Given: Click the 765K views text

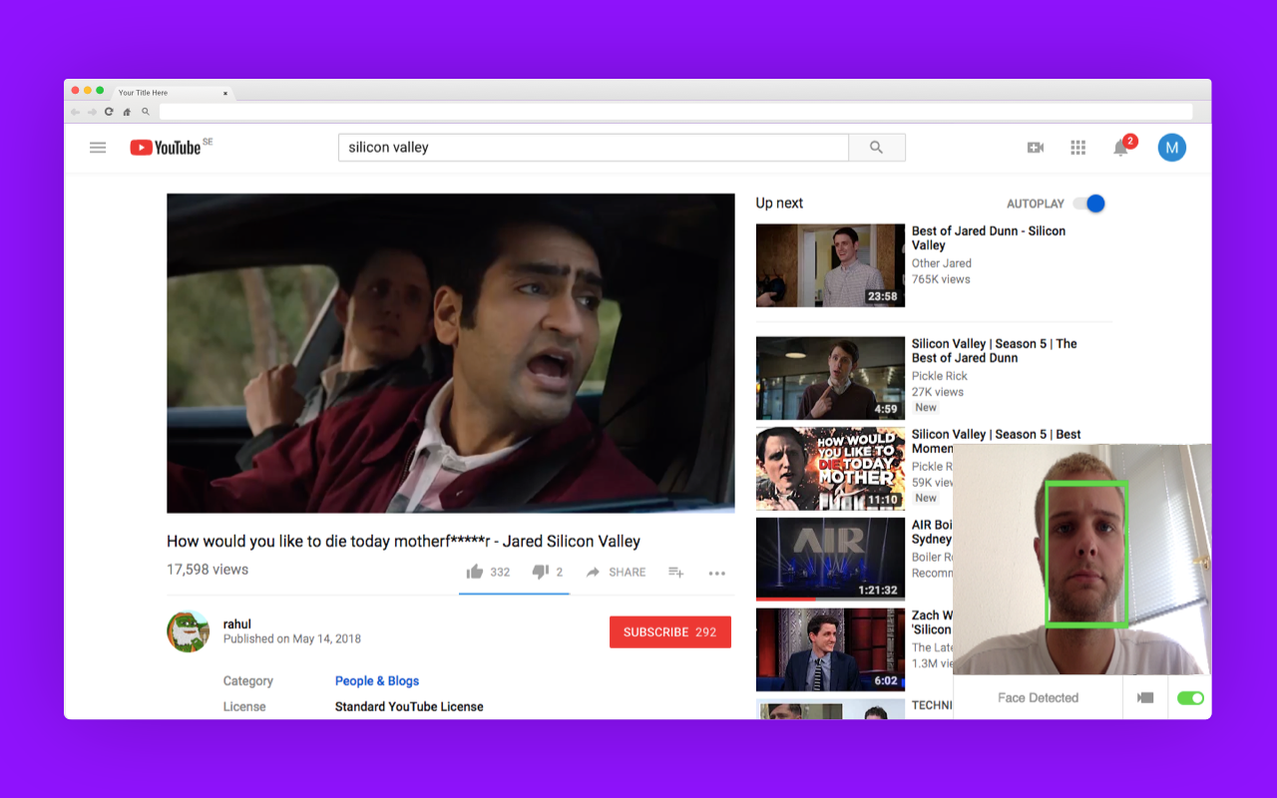Looking at the screenshot, I should (941, 279).
